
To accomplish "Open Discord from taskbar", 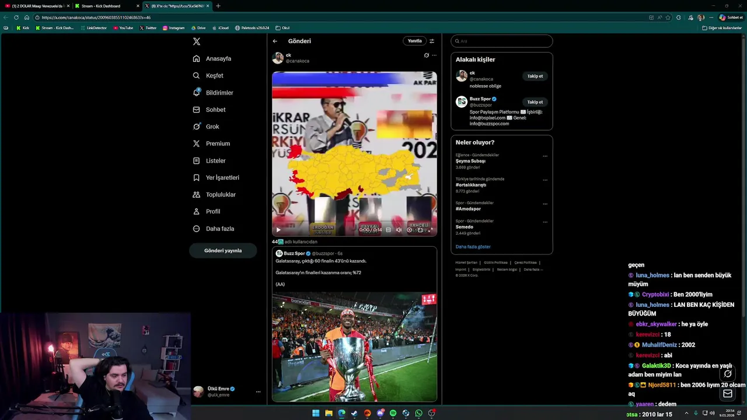I will click(x=380, y=413).
